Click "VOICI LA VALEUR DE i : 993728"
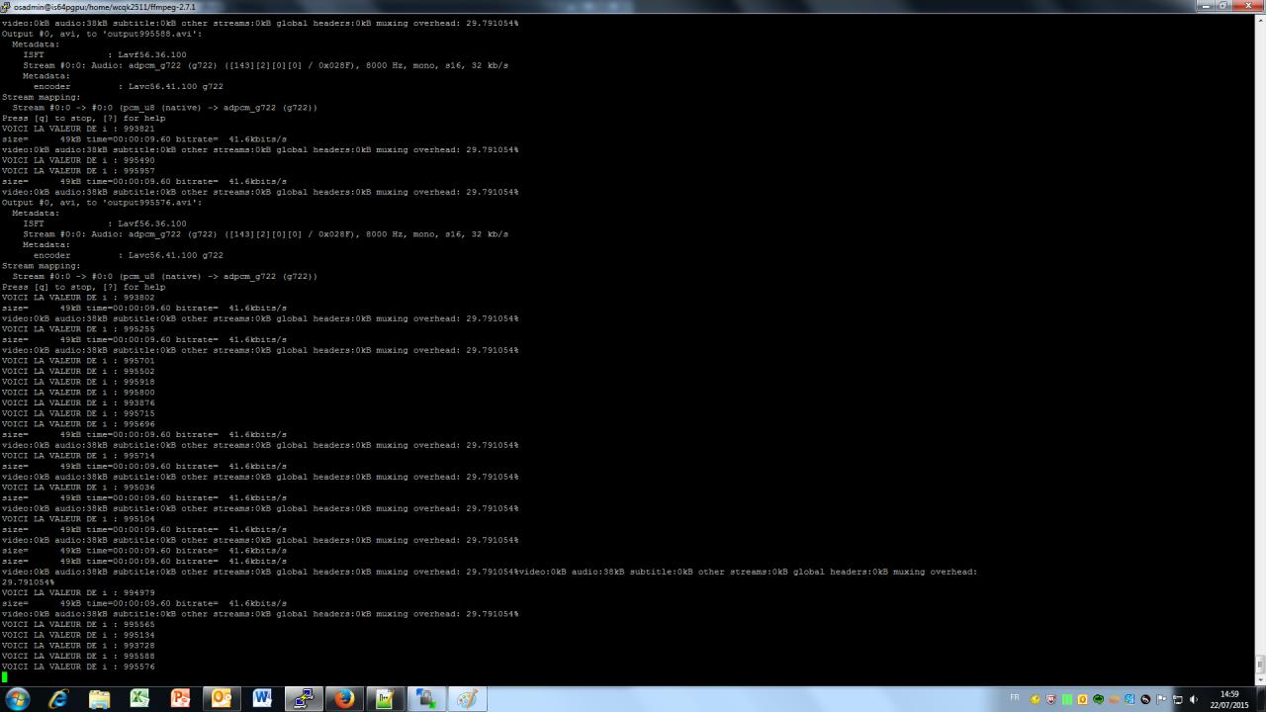The height and width of the screenshot is (712, 1266). 78,646
